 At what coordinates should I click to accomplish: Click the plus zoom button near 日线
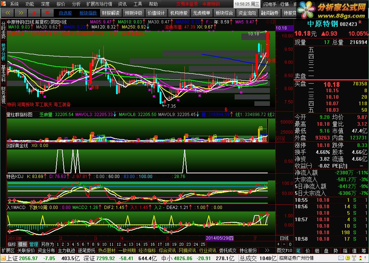point(279,244)
